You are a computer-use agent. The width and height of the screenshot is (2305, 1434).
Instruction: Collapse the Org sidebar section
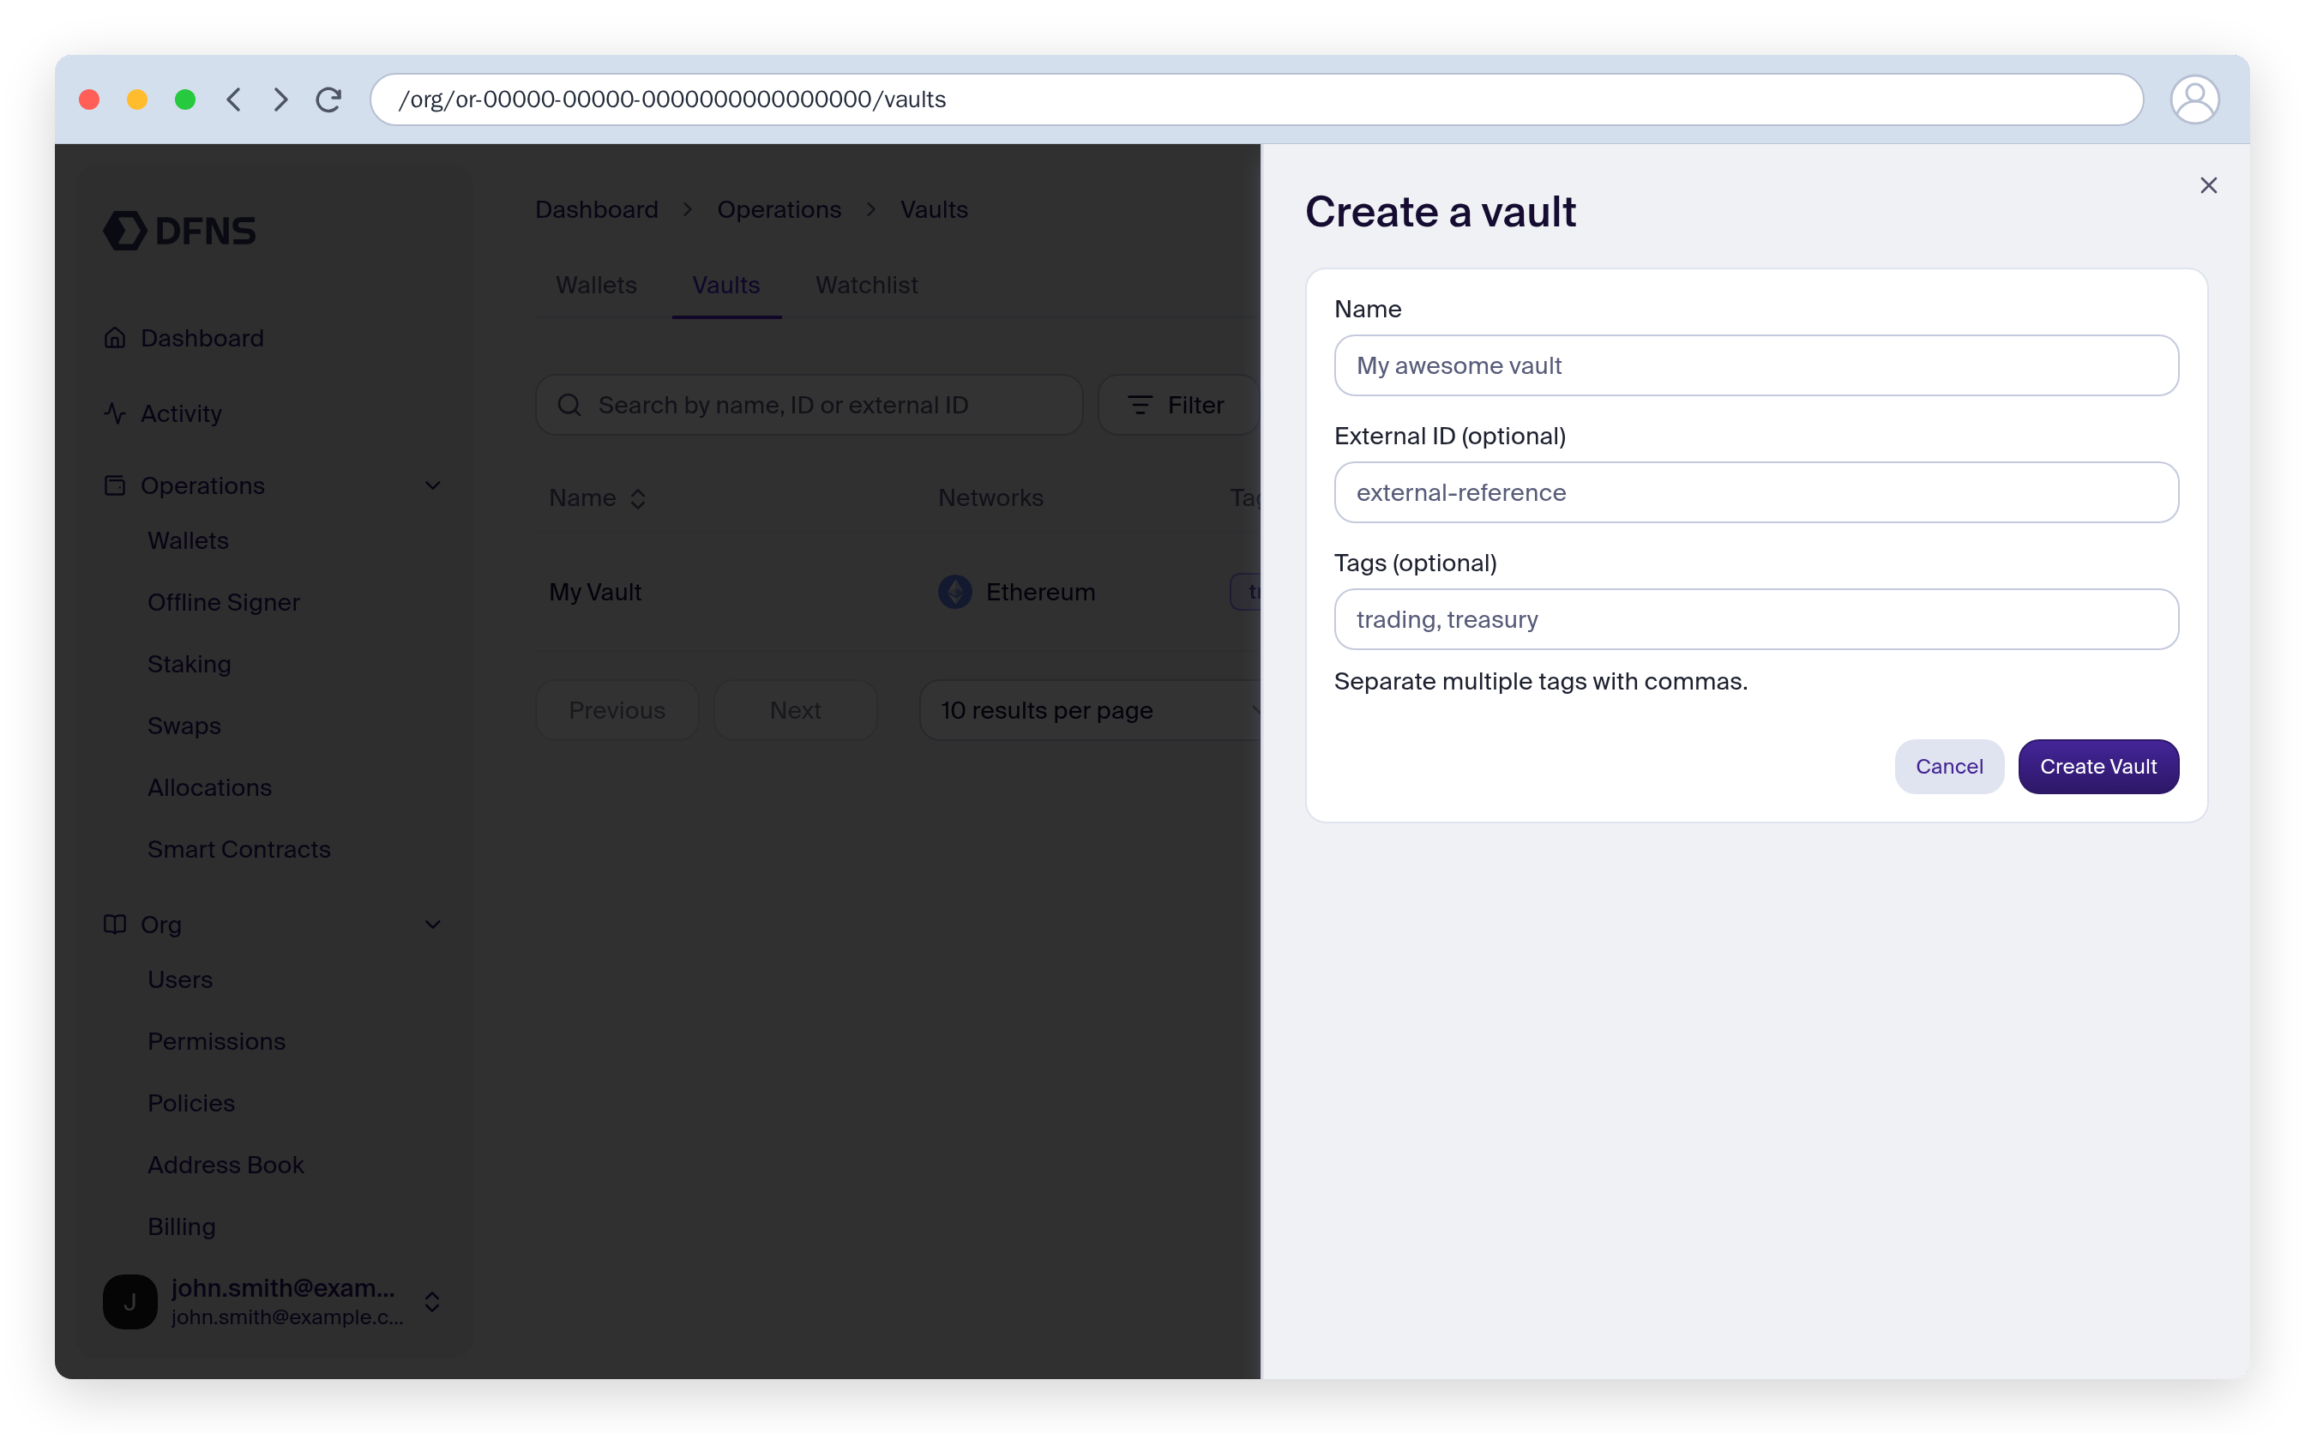click(x=432, y=924)
